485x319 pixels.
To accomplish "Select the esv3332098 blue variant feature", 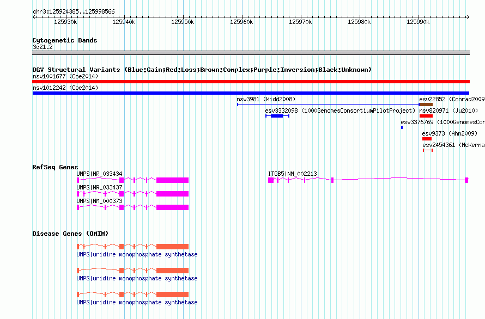I will (277, 116).
